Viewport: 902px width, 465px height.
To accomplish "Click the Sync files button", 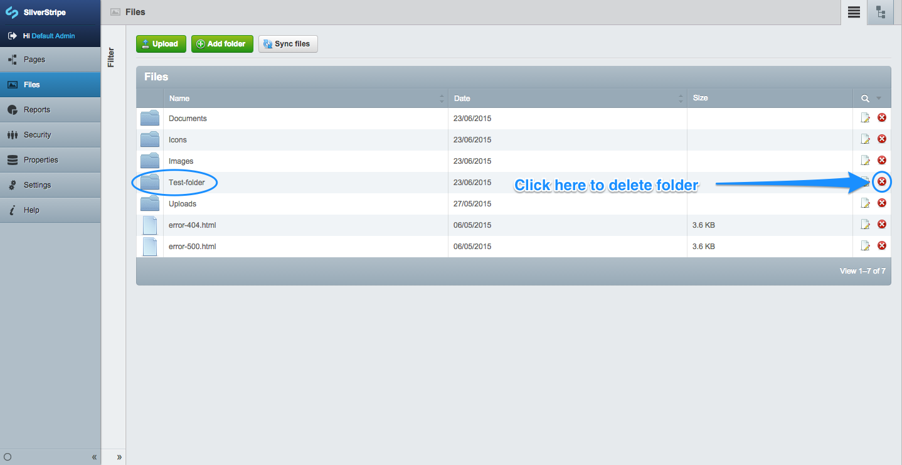I will click(x=287, y=44).
